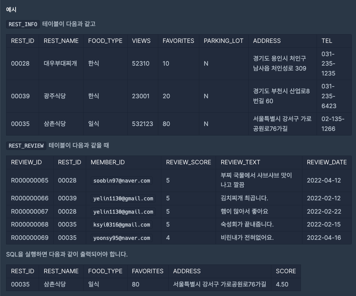Click member ksyi0316@gmail.com
The height and width of the screenshot is (296, 356).
[x=121, y=225]
